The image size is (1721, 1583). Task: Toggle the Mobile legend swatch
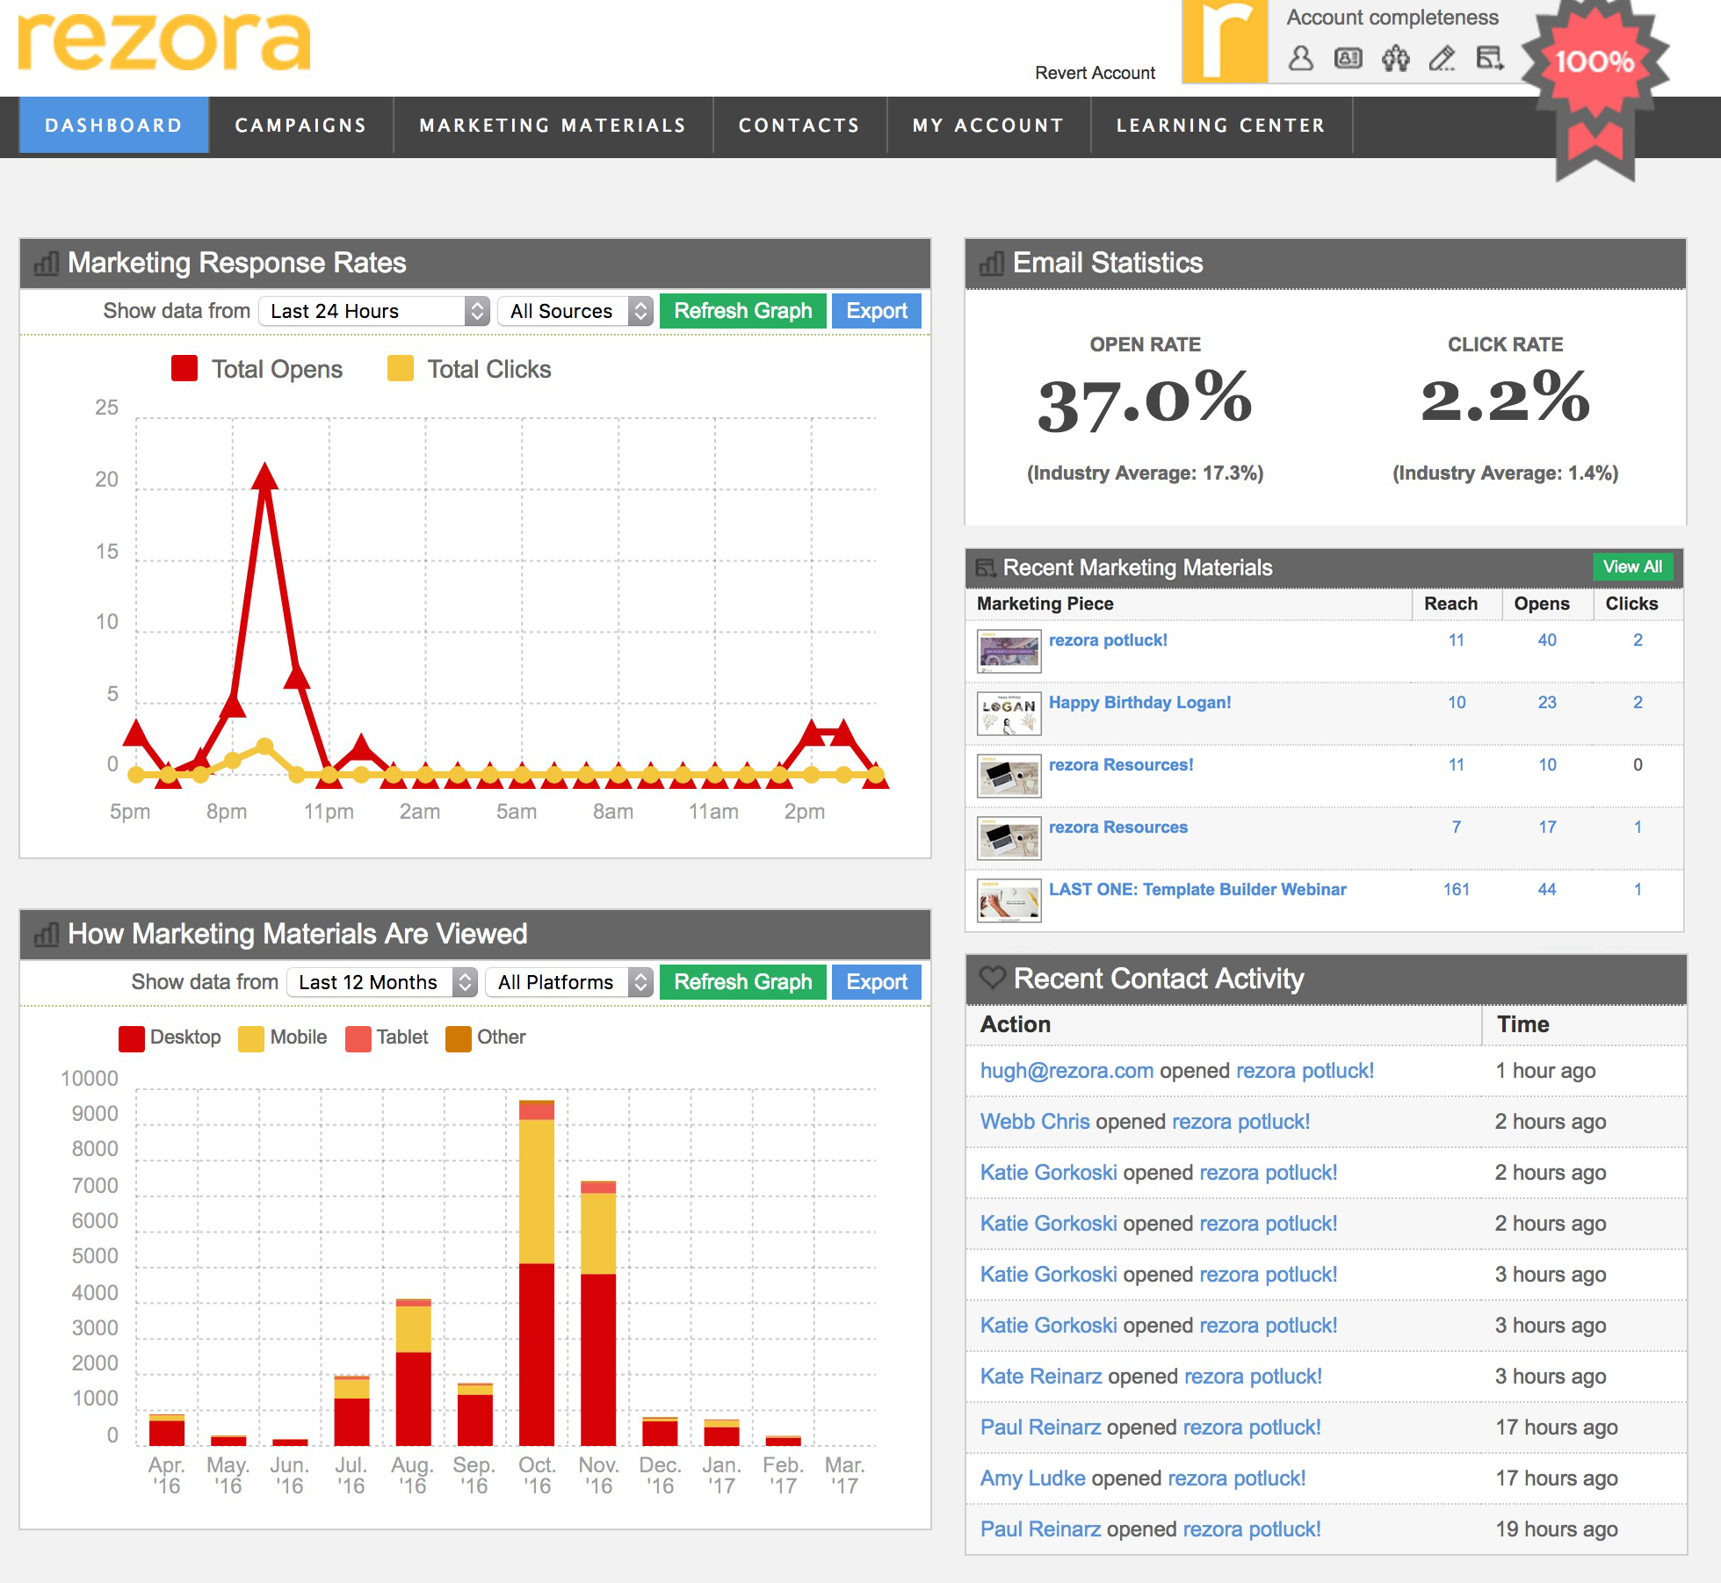point(251,1038)
